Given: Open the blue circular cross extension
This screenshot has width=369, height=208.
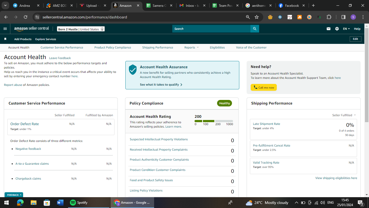Looking at the screenshot, I should tap(280, 17).
